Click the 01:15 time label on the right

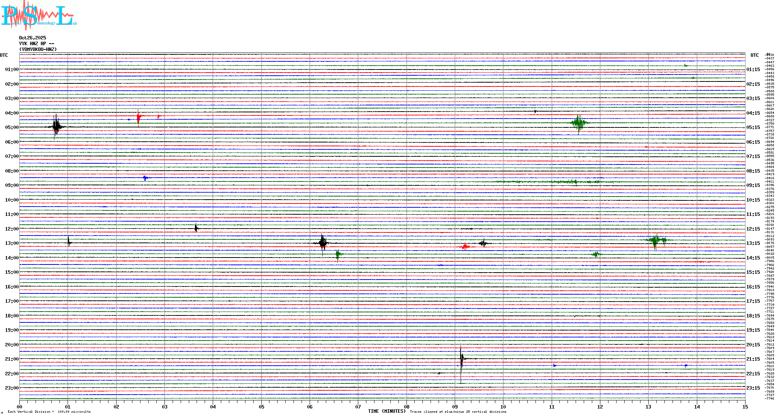[753, 69]
